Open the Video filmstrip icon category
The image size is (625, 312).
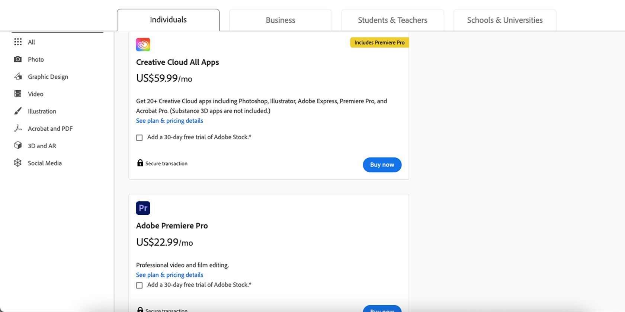pos(18,94)
